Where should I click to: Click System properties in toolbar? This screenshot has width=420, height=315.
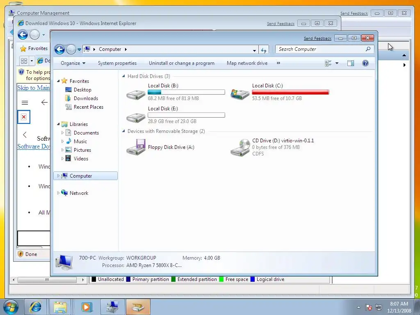click(117, 63)
